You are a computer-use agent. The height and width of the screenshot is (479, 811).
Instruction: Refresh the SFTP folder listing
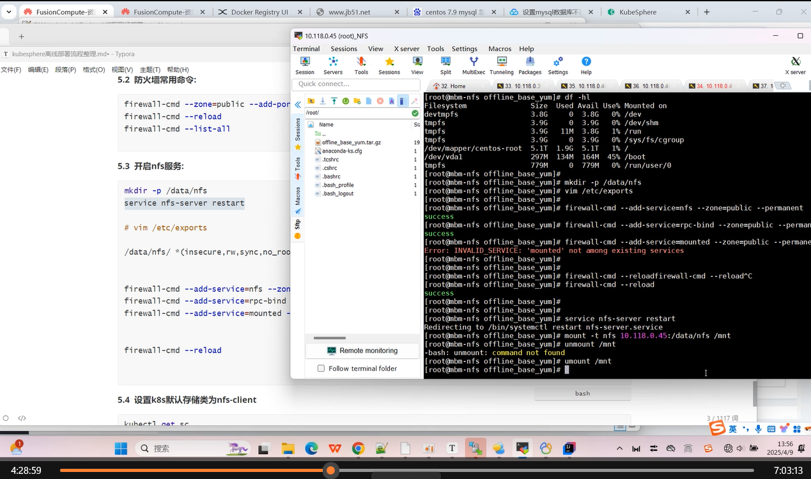tap(345, 101)
